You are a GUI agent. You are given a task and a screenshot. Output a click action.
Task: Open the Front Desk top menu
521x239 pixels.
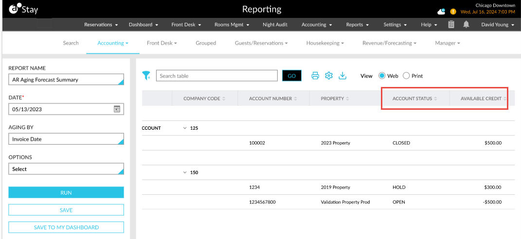click(x=186, y=25)
